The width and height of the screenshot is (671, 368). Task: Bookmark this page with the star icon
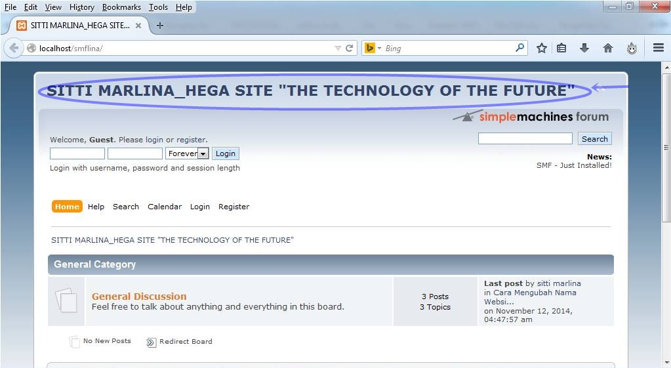click(x=541, y=48)
